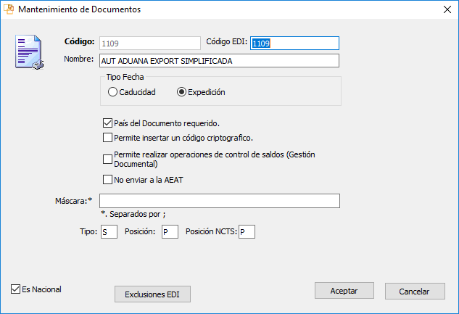Check No enviar a la AEAT

(x=108, y=180)
